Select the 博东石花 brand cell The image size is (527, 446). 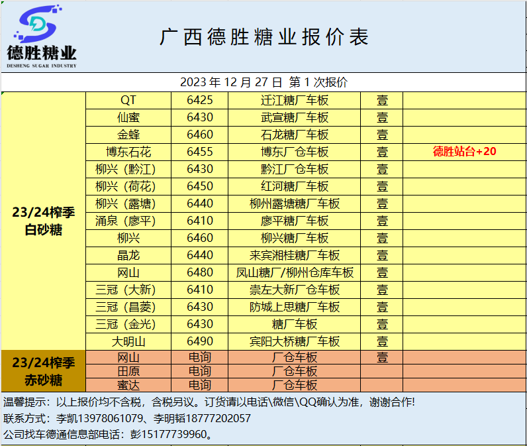pos(128,152)
